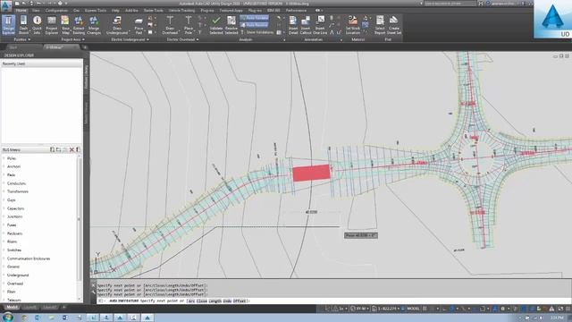Click the Arc command option

(x=190, y=301)
